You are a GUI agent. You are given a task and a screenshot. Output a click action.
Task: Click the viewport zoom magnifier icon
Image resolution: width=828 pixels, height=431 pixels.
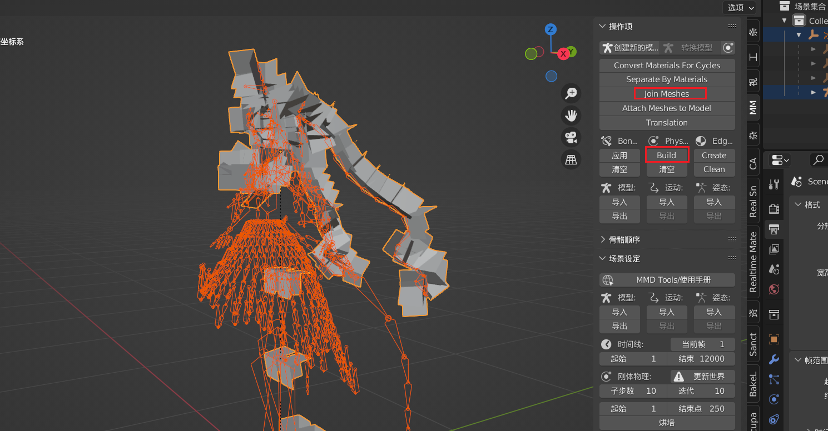(571, 93)
